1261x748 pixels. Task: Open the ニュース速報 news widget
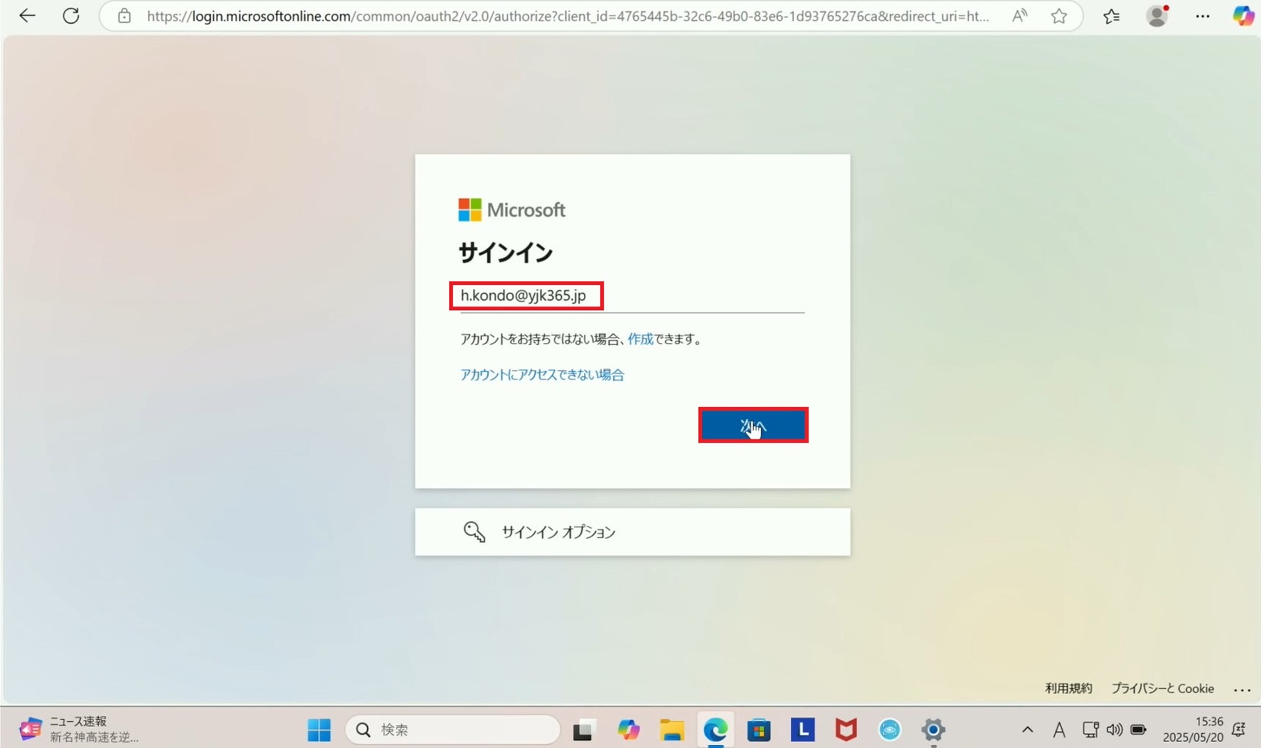(x=79, y=729)
